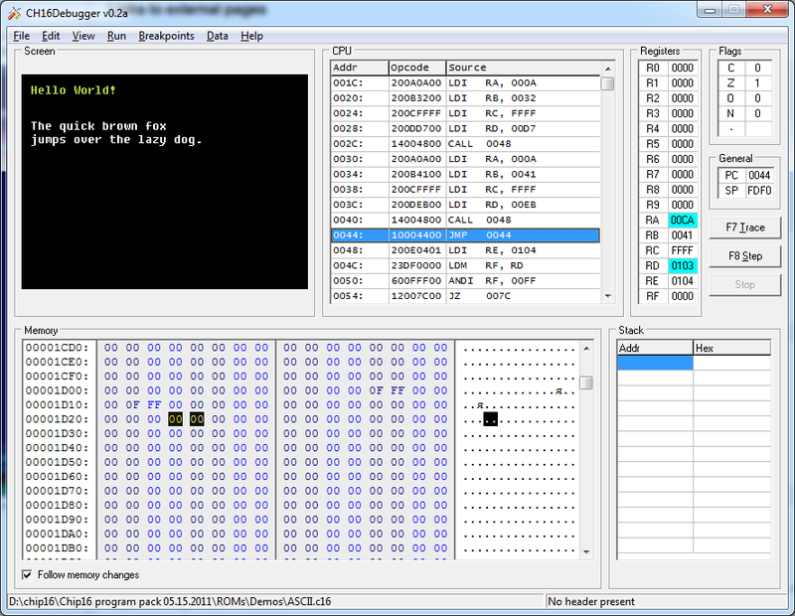Select CPU row LDI RE, 0104

465,250
